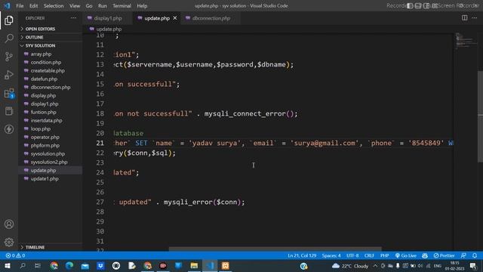
Task: Click update.php in the breadcrumb
Action: (x=109, y=29)
